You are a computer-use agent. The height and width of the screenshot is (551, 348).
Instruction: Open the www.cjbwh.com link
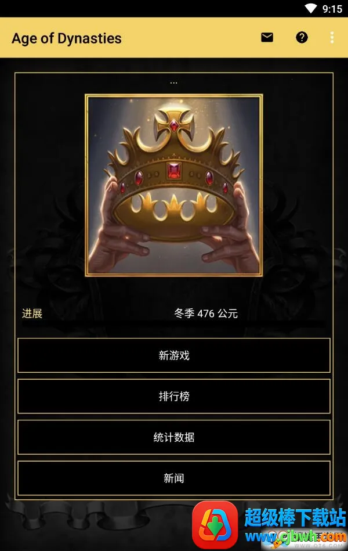click(295, 537)
